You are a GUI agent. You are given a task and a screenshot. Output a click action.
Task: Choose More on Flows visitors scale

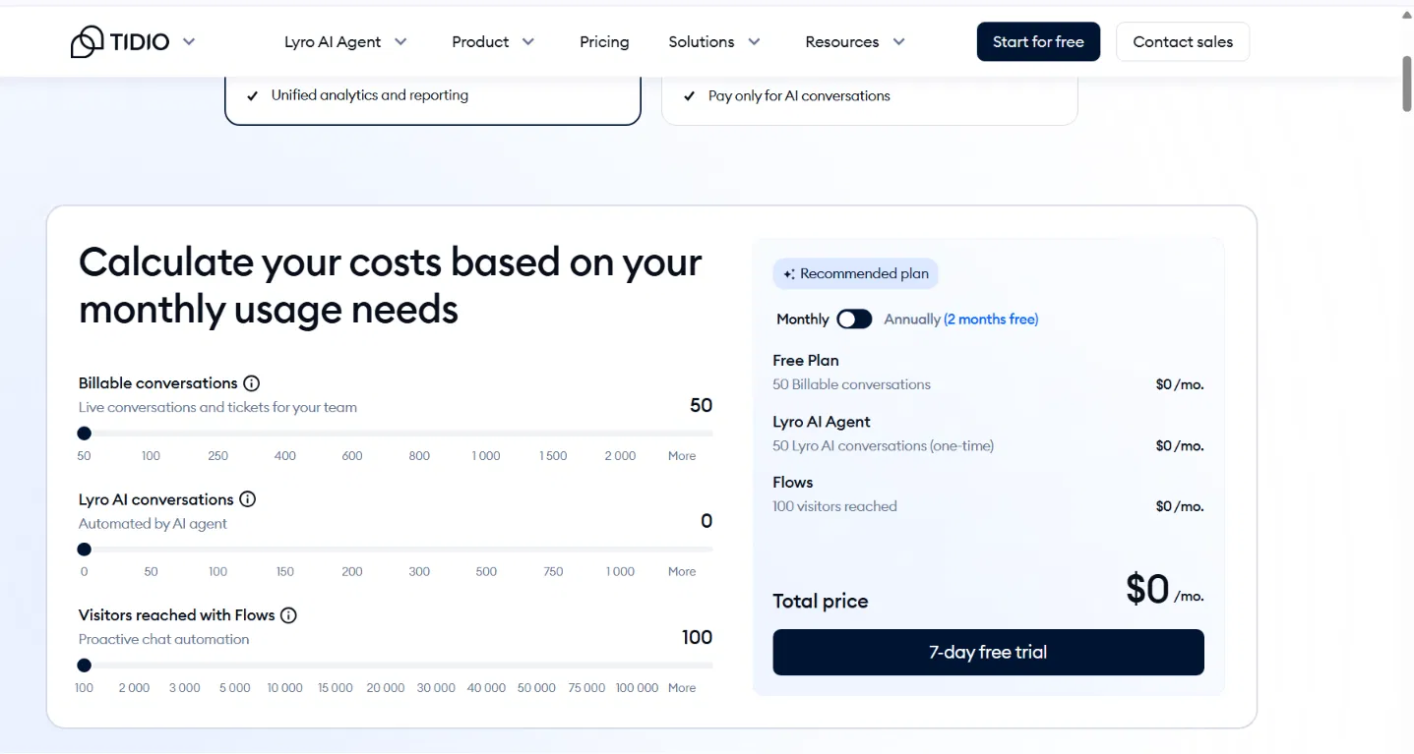682,688
